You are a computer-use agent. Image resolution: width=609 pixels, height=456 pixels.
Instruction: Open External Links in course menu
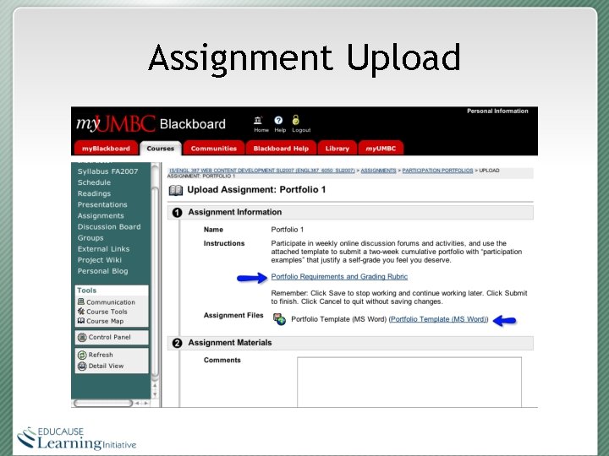click(103, 249)
